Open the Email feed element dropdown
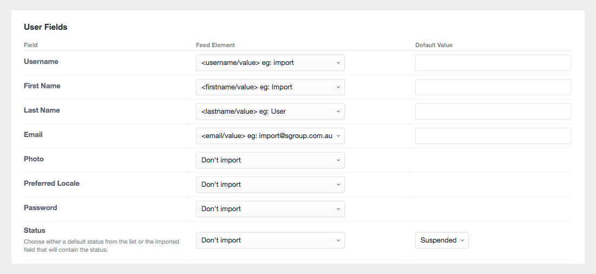Viewport: 596px width, 274px height. pos(270,136)
